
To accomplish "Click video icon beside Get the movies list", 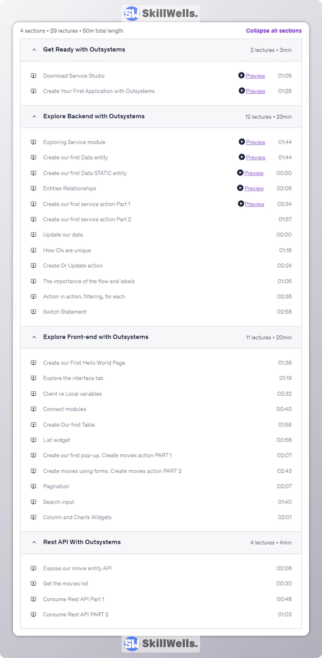I will point(34,584).
